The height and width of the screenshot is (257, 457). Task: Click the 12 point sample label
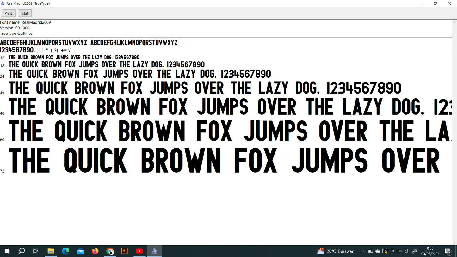(2, 58)
